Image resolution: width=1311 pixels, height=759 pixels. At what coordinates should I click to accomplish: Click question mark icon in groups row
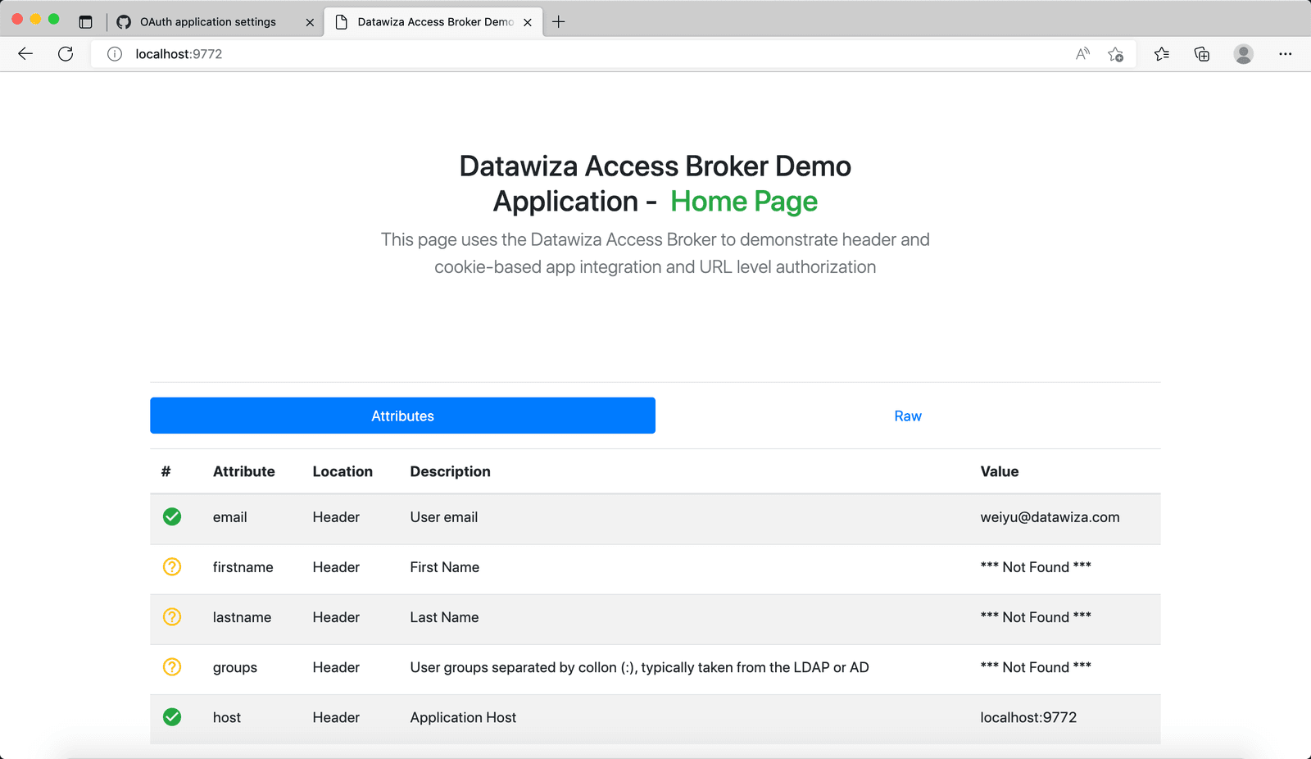point(172,666)
